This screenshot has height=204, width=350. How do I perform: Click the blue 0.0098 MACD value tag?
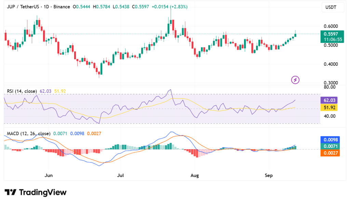(329, 140)
